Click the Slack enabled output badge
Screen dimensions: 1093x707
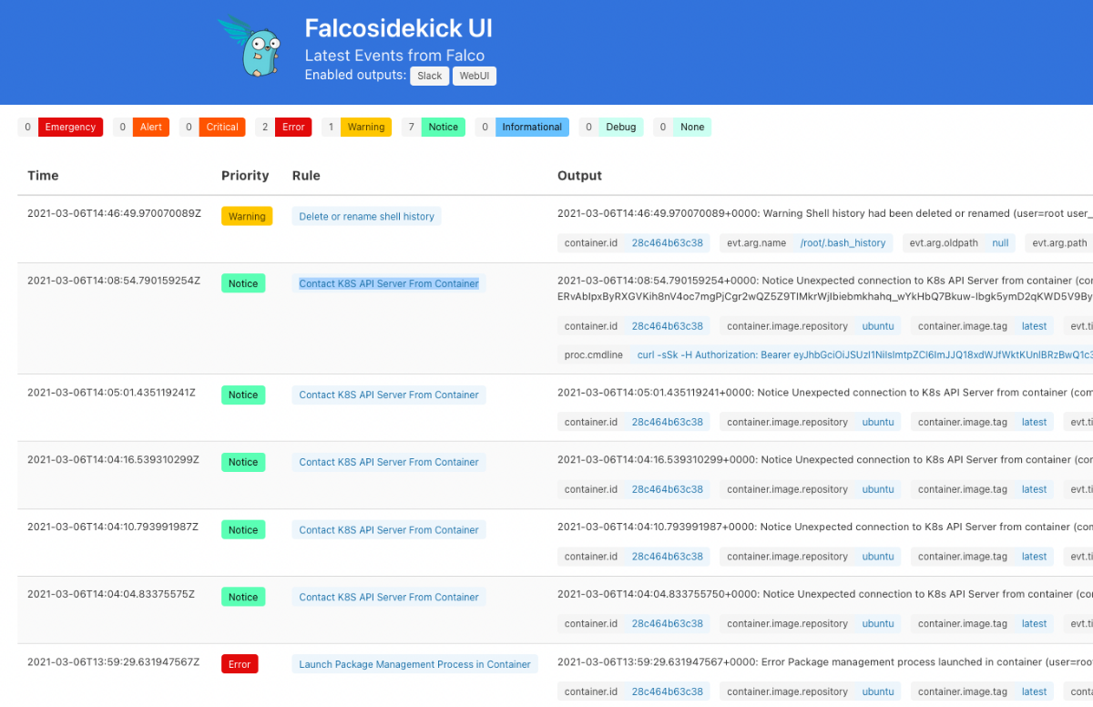pyautogui.click(x=430, y=76)
